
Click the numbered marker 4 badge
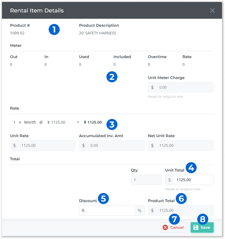pos(191,167)
